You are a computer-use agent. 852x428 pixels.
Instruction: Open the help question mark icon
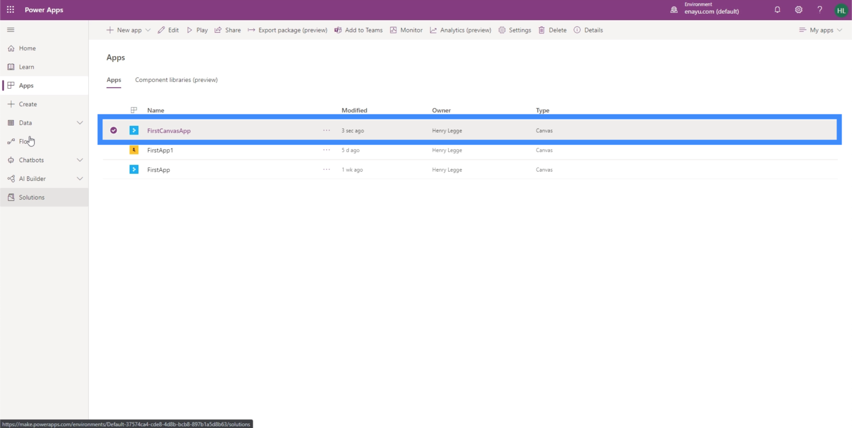click(x=820, y=10)
